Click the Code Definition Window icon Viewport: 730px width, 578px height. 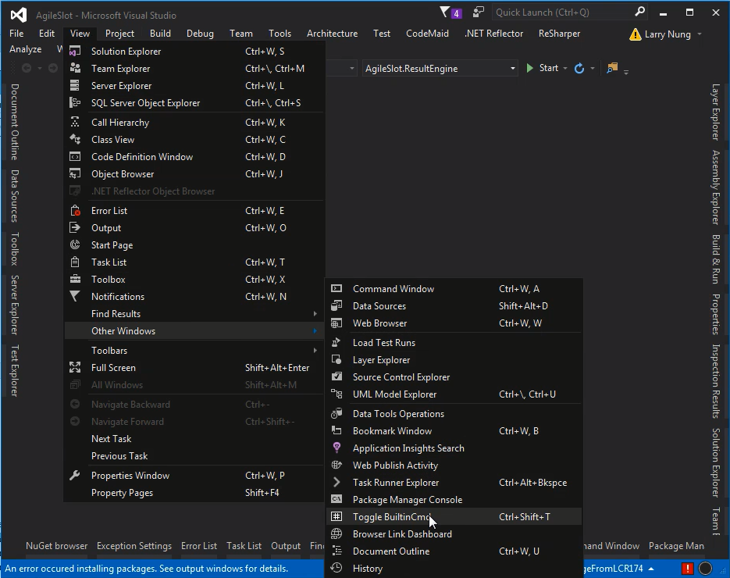tap(75, 157)
